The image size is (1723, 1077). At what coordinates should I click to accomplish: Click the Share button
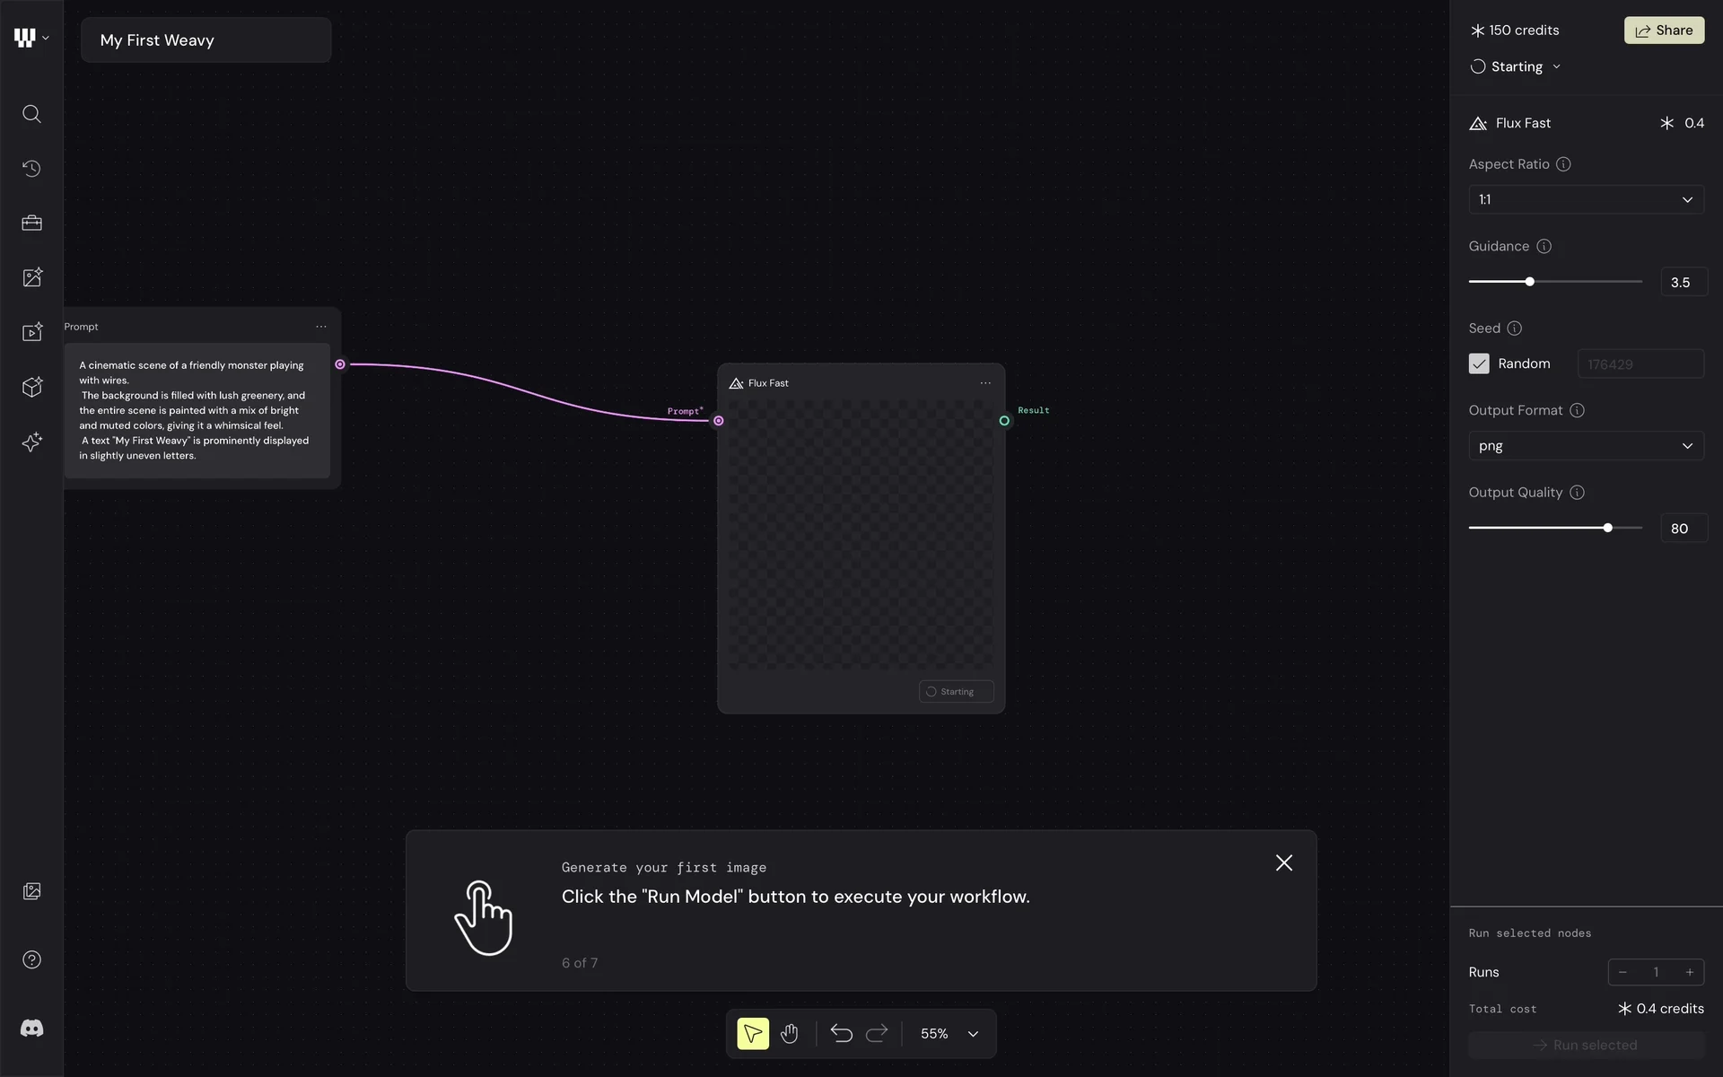pos(1664,31)
